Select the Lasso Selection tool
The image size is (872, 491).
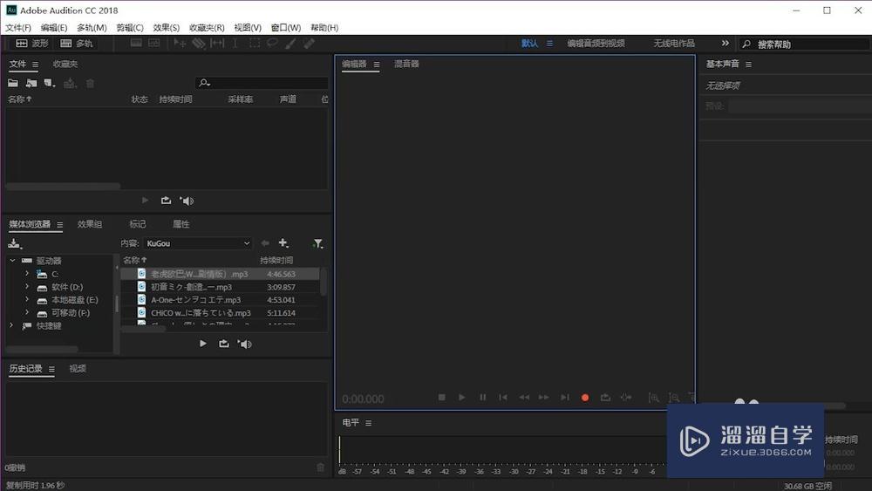point(272,44)
